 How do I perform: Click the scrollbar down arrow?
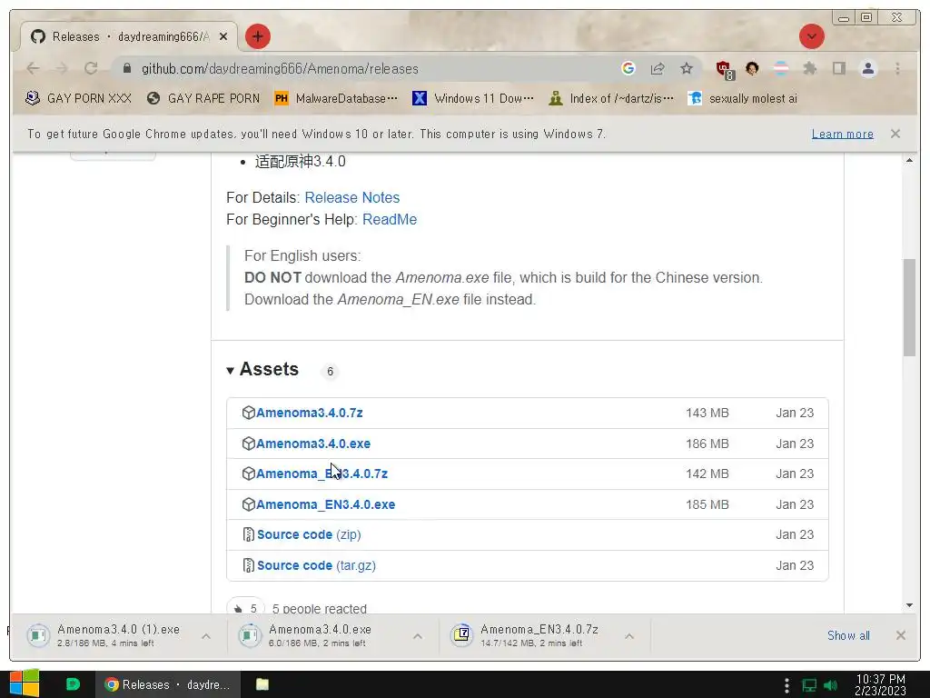909,605
